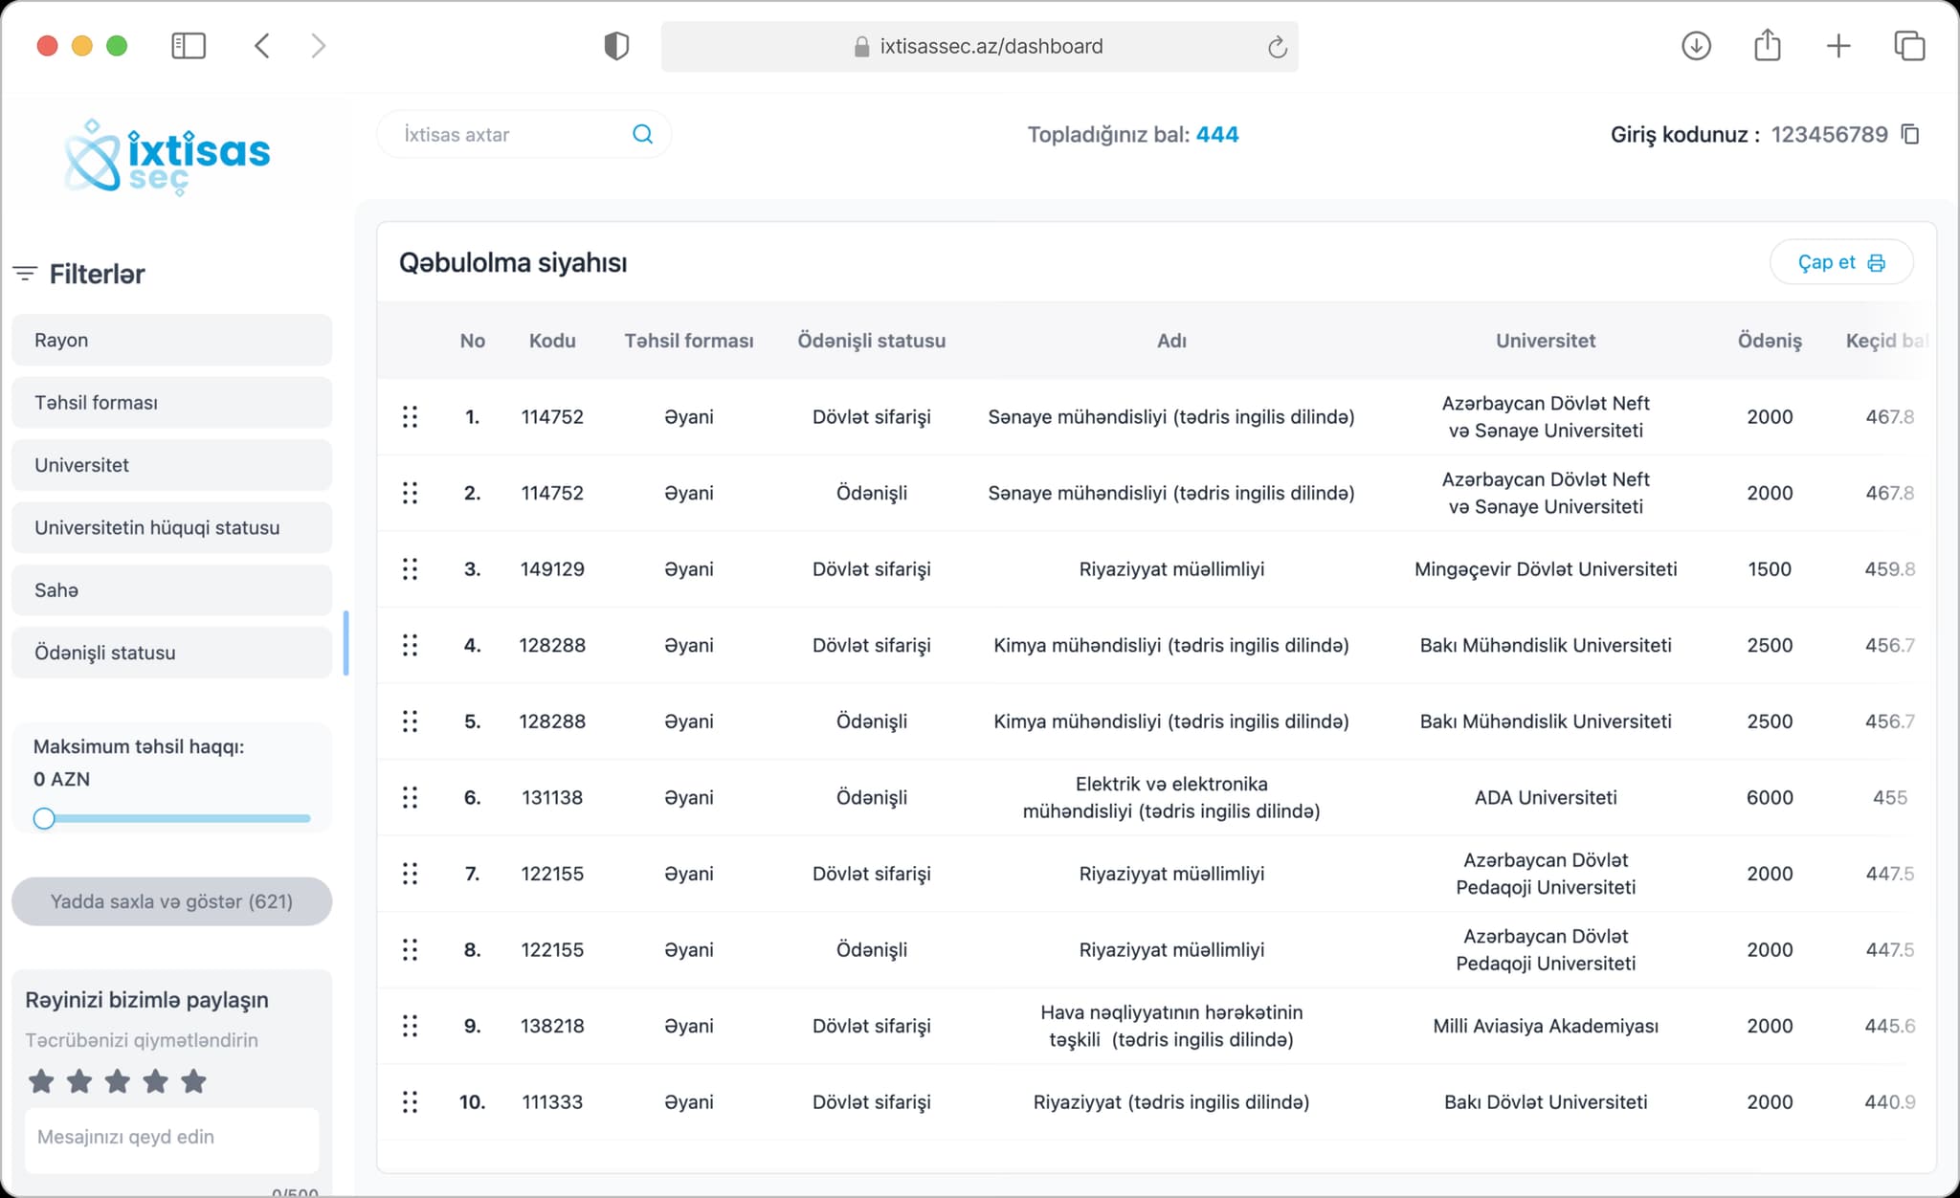
Task: Reload the page
Action: click(x=1277, y=47)
